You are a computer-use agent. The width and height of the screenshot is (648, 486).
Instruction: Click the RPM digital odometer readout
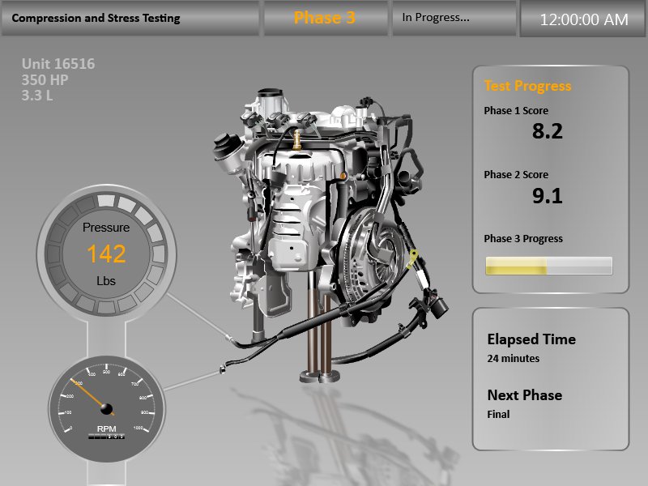[x=106, y=437]
